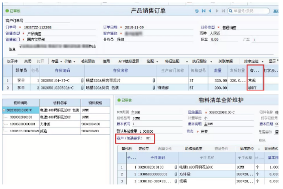This screenshot has width=283, height=189.
Task: Go to the first record arrow
Action: 204,11
